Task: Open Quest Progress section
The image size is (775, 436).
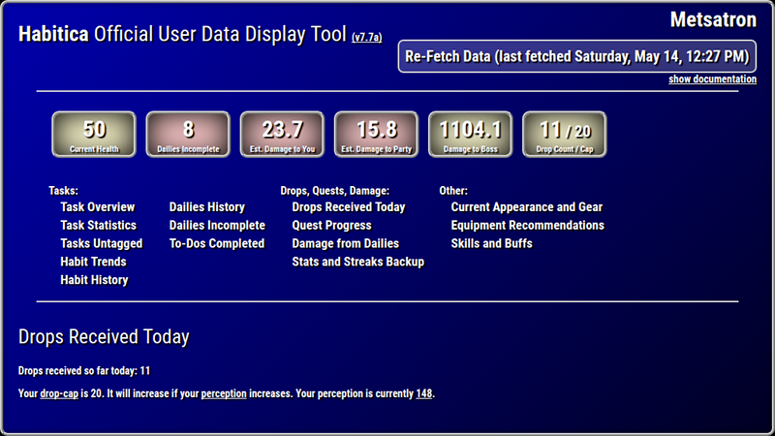Action: click(331, 226)
